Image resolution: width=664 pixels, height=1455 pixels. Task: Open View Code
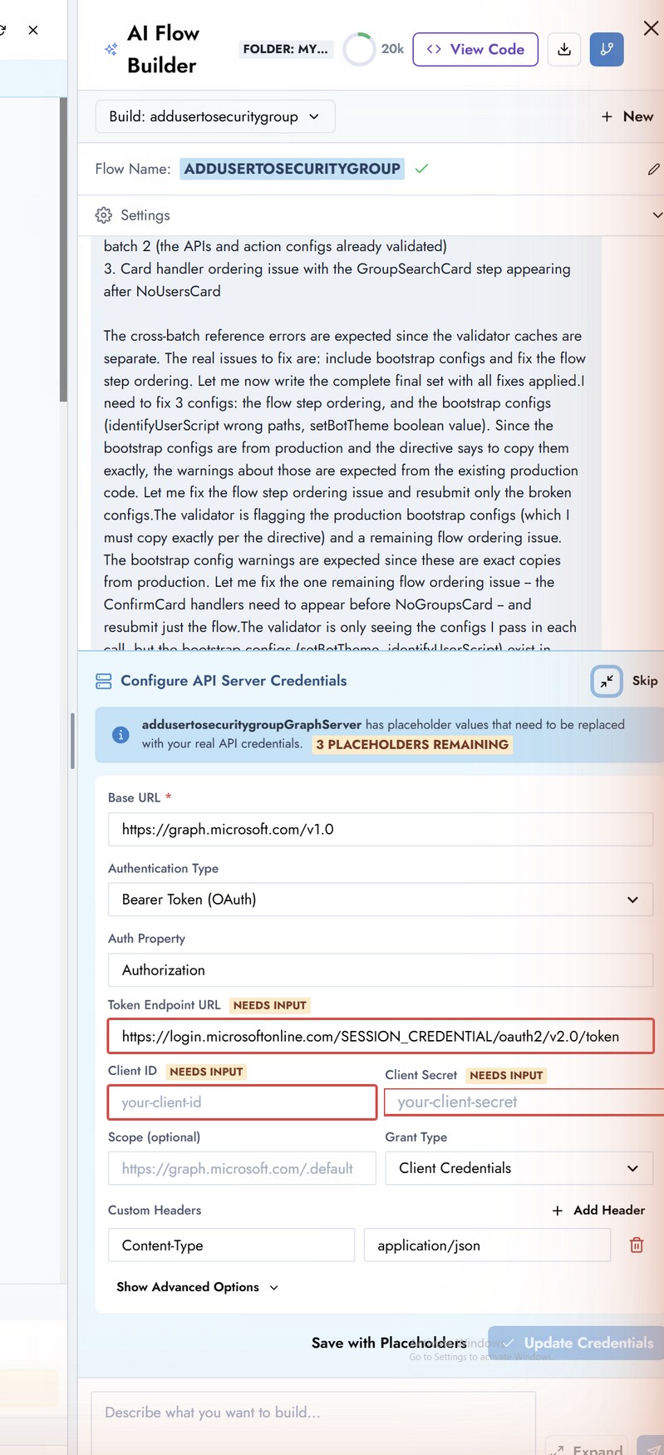click(475, 49)
